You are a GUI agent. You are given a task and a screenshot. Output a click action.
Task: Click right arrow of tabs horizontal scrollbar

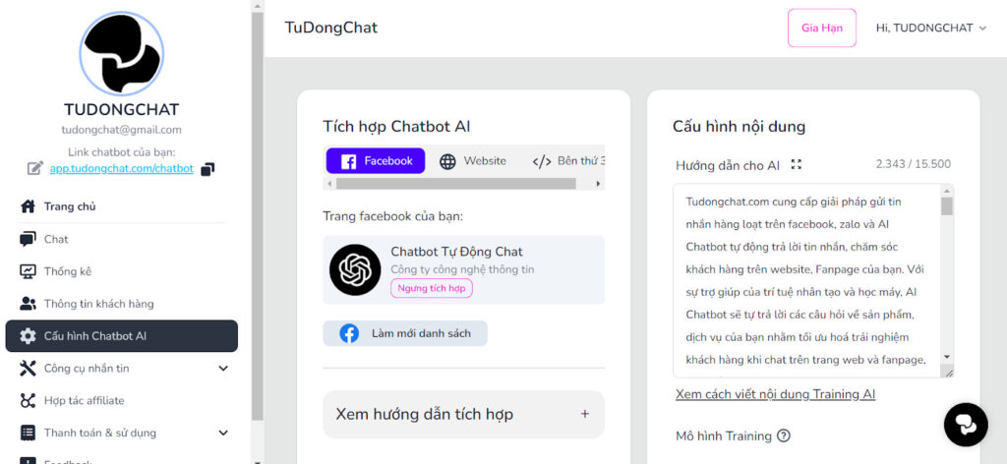point(599,184)
